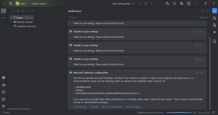
Task: Open the toolbar More Actions menu
Action: (152, 4)
